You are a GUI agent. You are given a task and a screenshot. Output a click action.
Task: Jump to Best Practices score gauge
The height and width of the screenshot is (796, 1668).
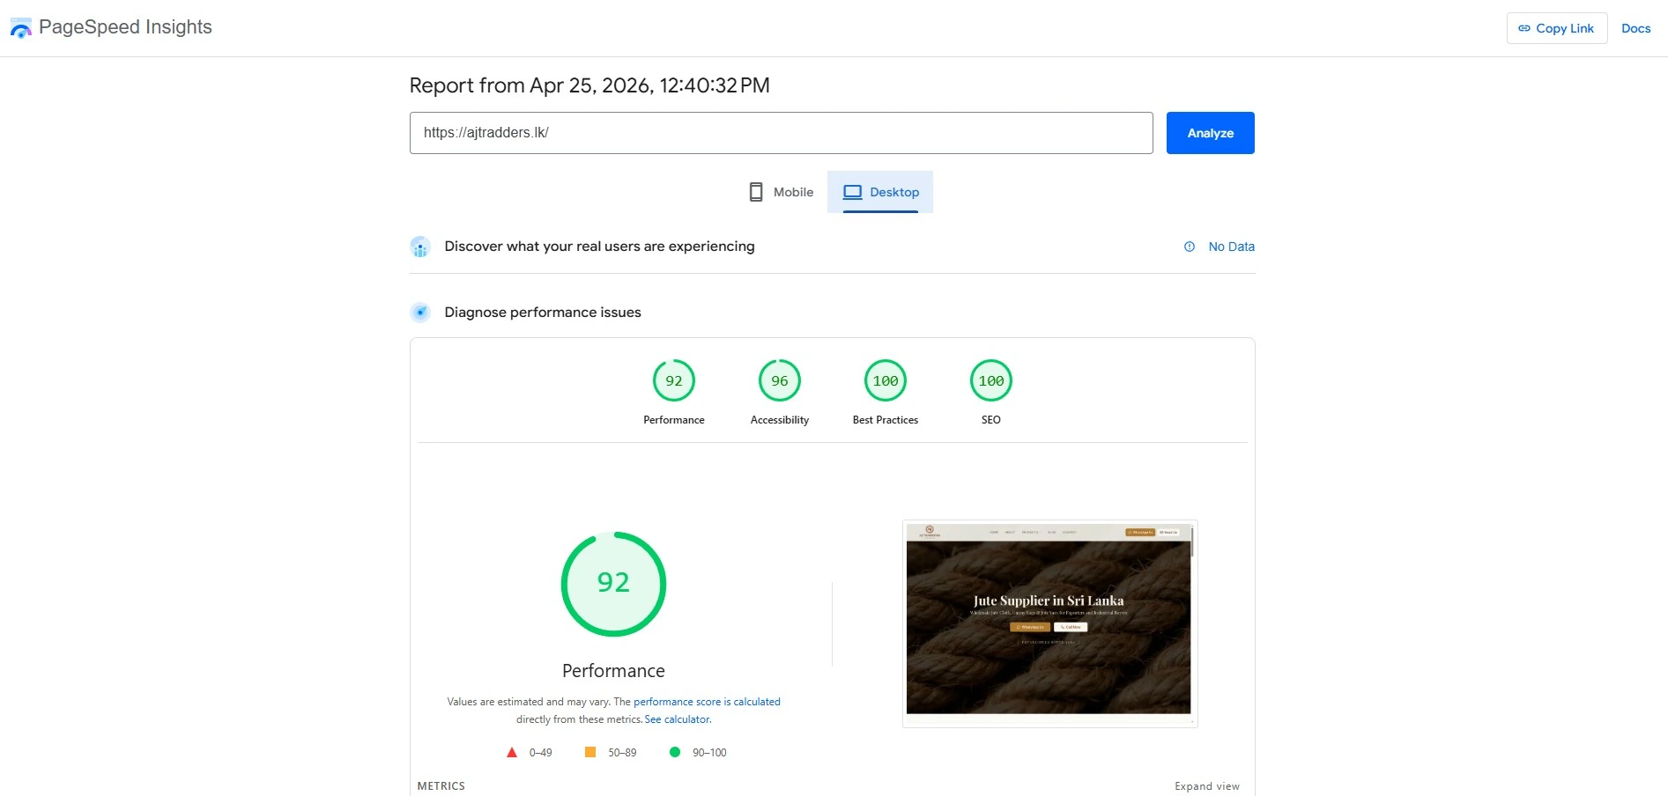point(886,380)
